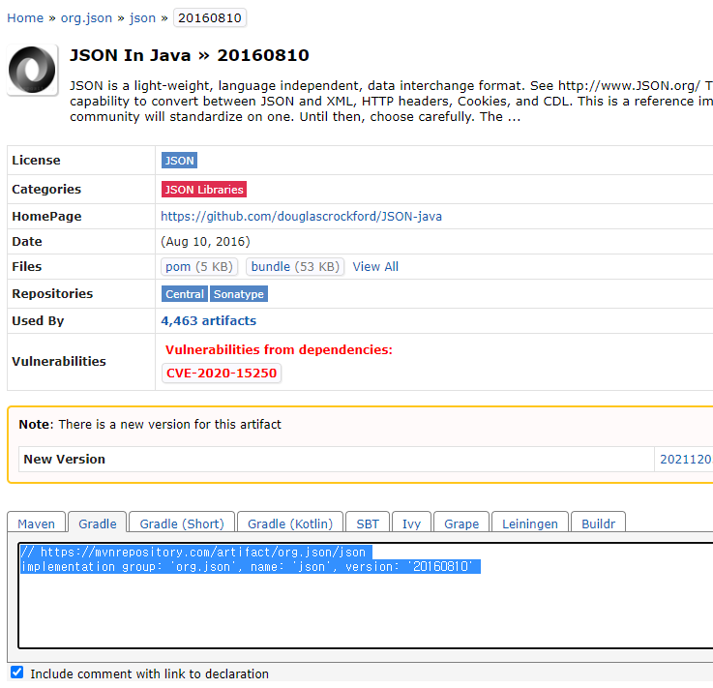Viewport: 713px width, 688px height.
Task: Open the GitHub JSON-java homepage link
Action: coord(301,216)
